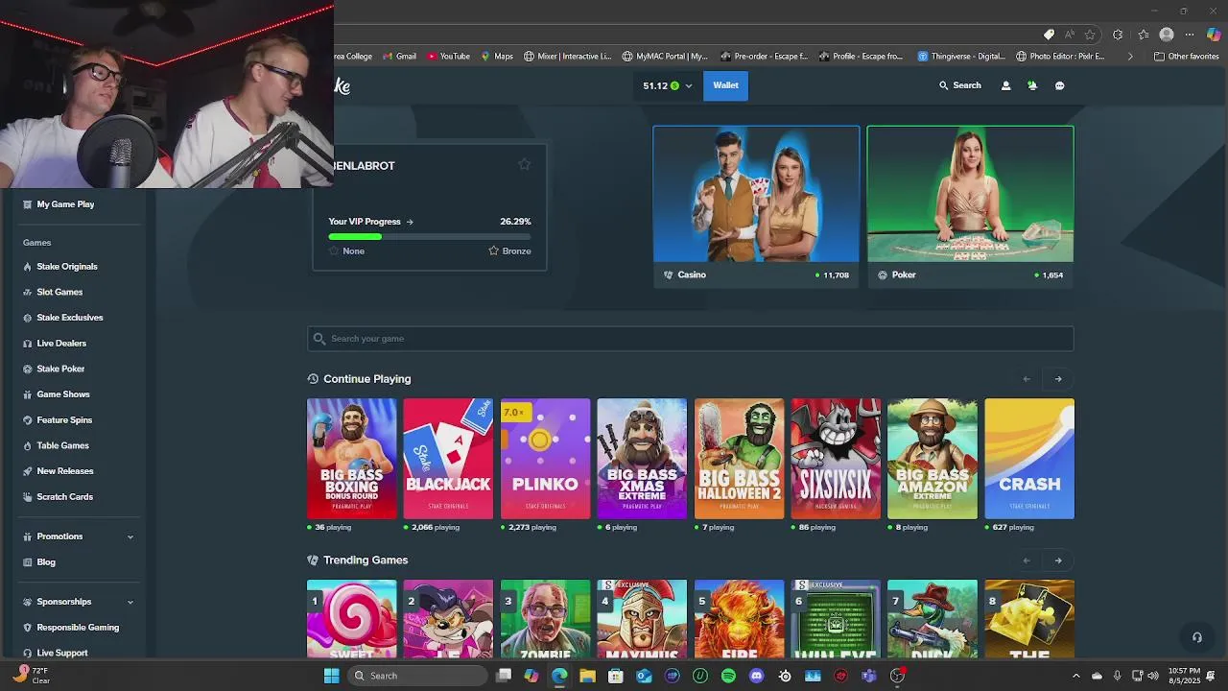Viewport: 1228px width, 691px height.
Task: Click the browser favorites star icon
Action: click(1090, 35)
